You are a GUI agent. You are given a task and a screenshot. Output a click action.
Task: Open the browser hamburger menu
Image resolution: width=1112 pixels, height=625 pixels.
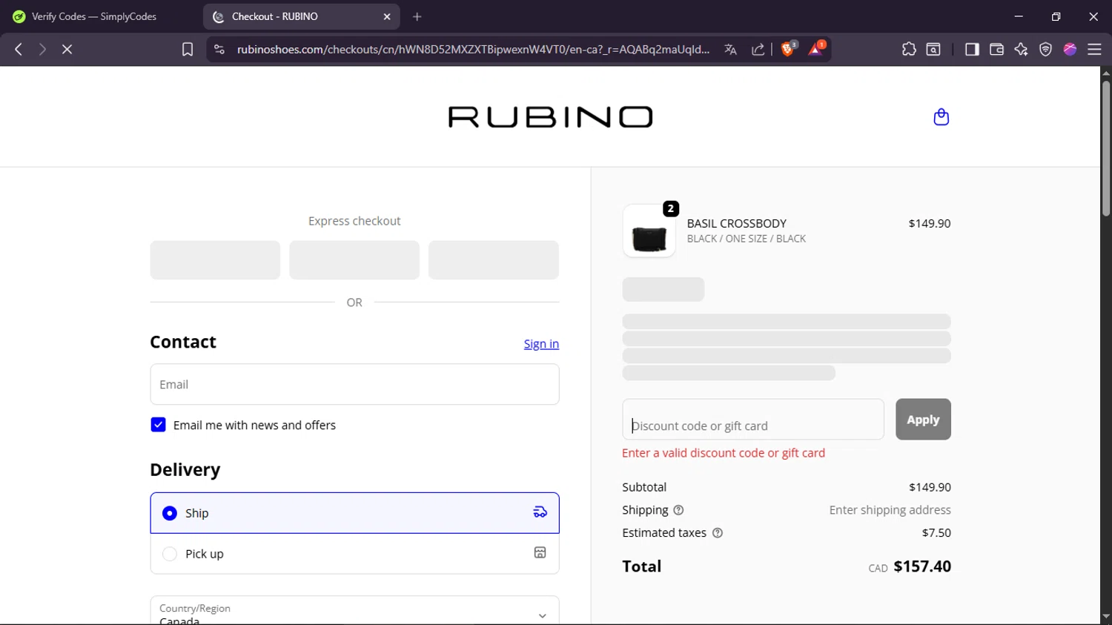click(1094, 49)
